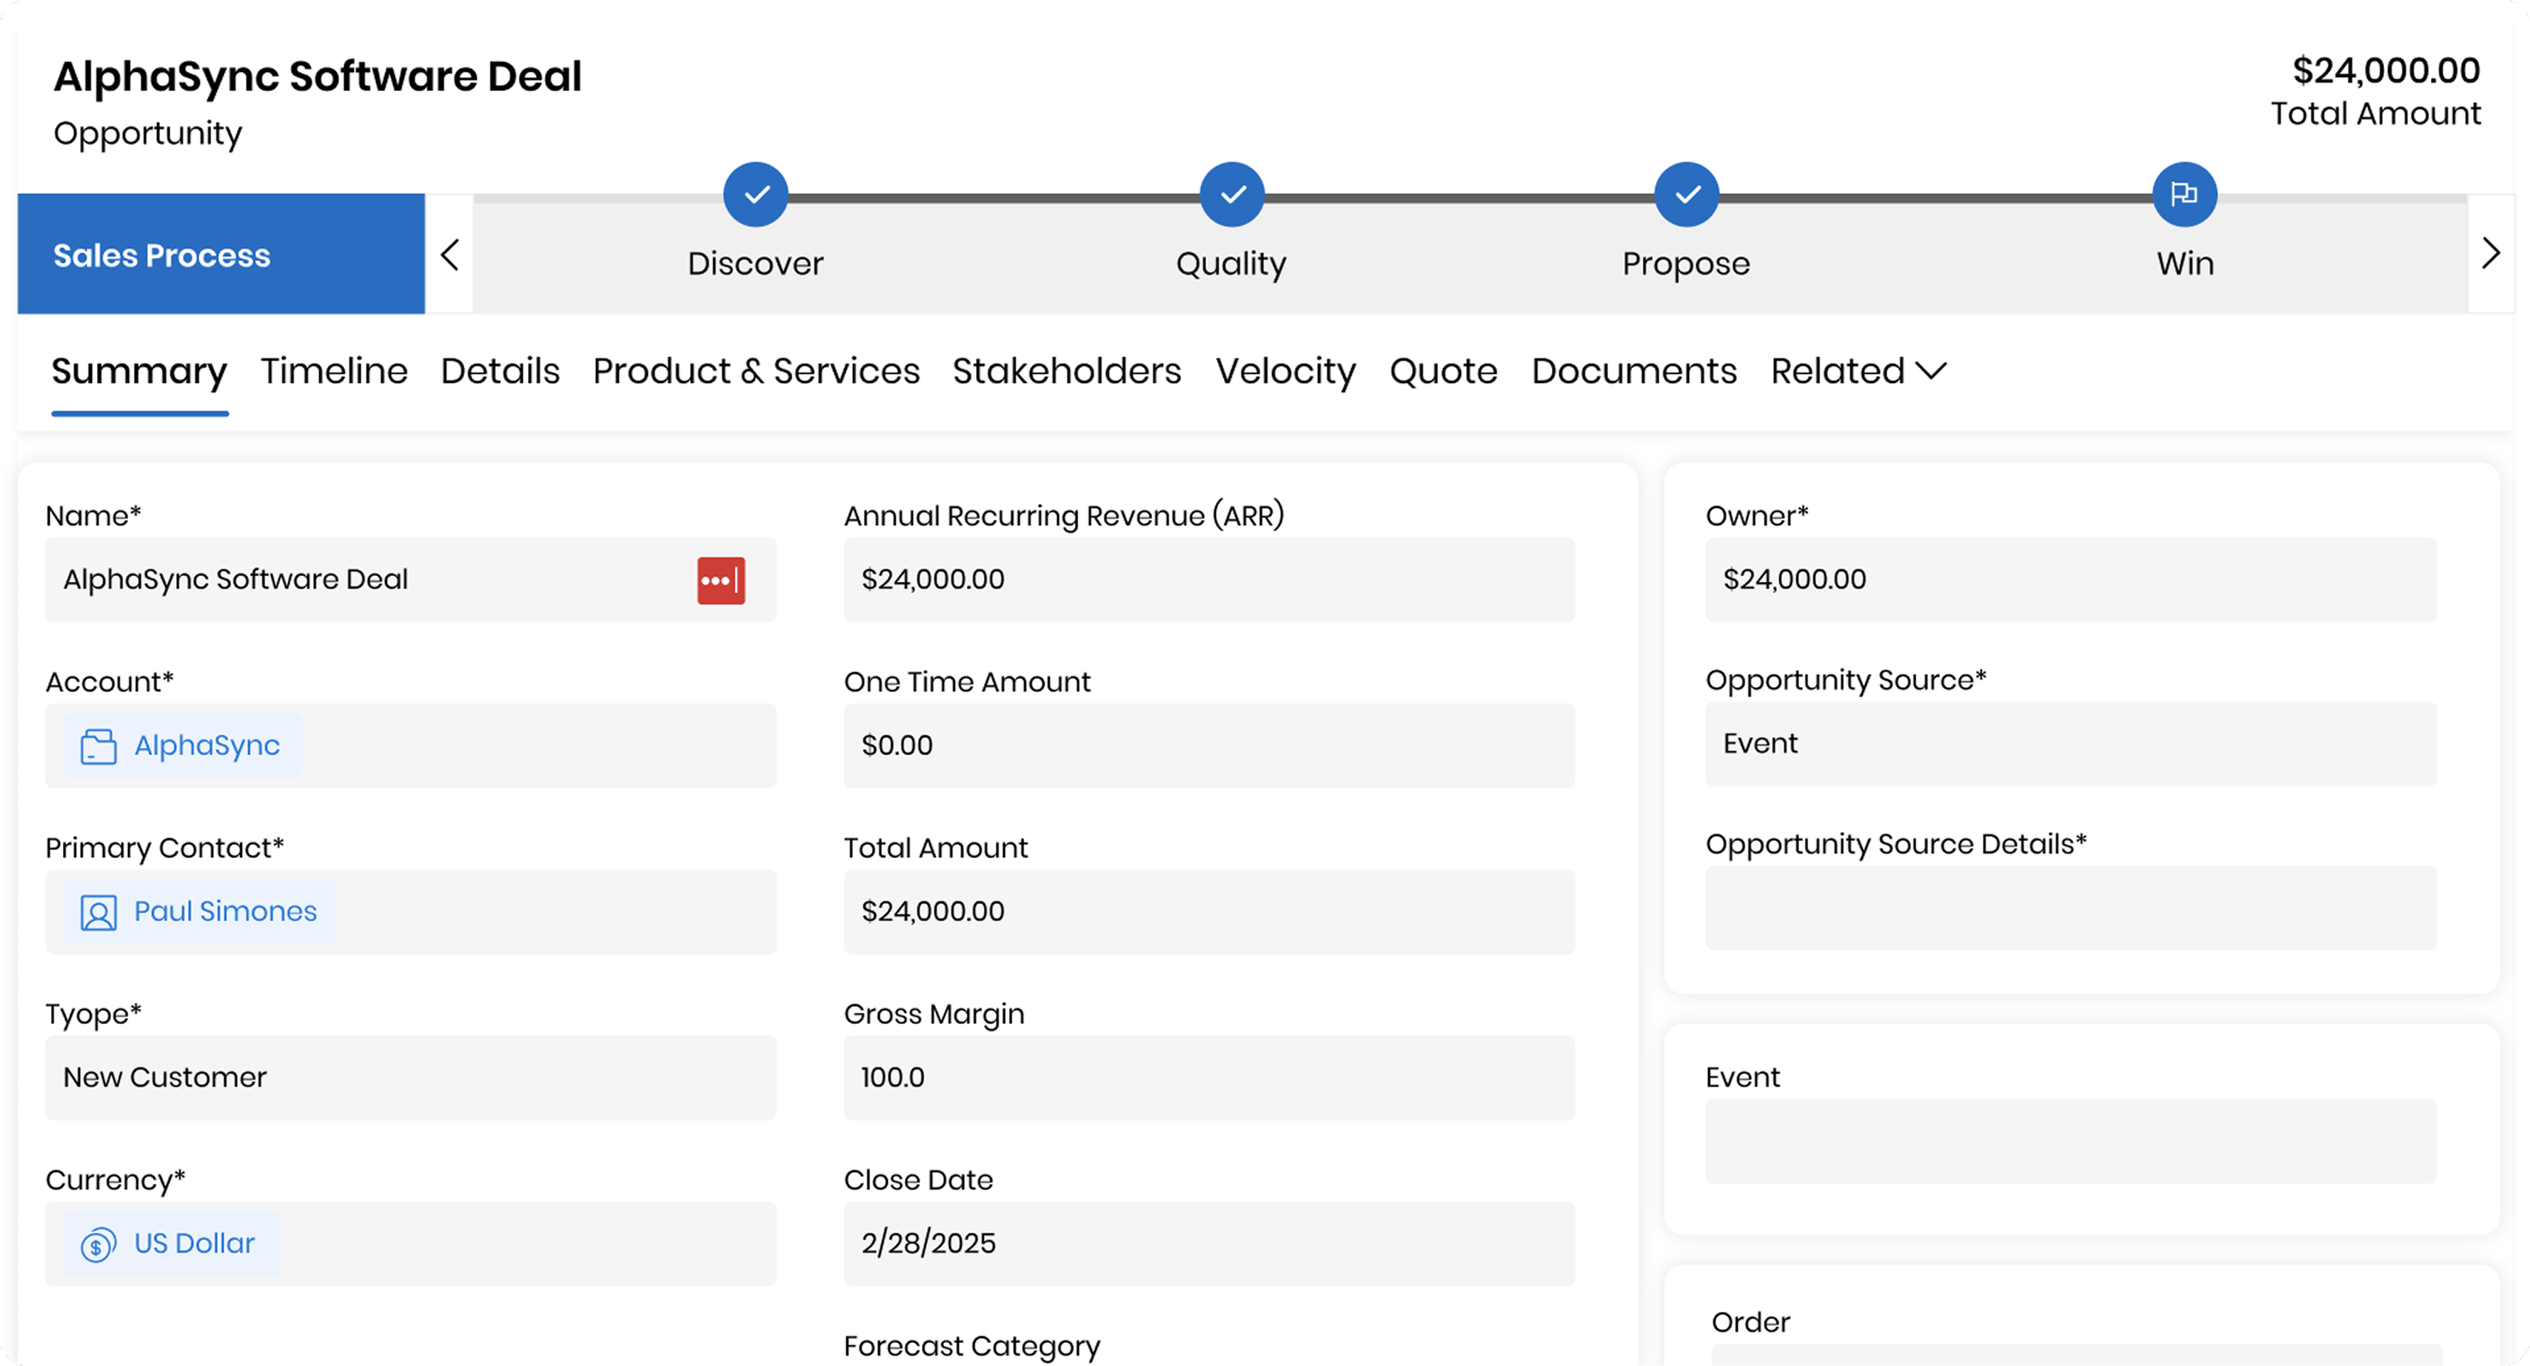Open the Summary tab
Viewport: 2530px width, 1366px height.
pos(139,371)
